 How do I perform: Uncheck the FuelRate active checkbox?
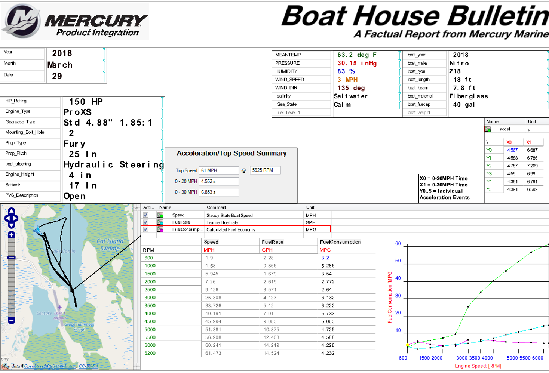tap(145, 222)
